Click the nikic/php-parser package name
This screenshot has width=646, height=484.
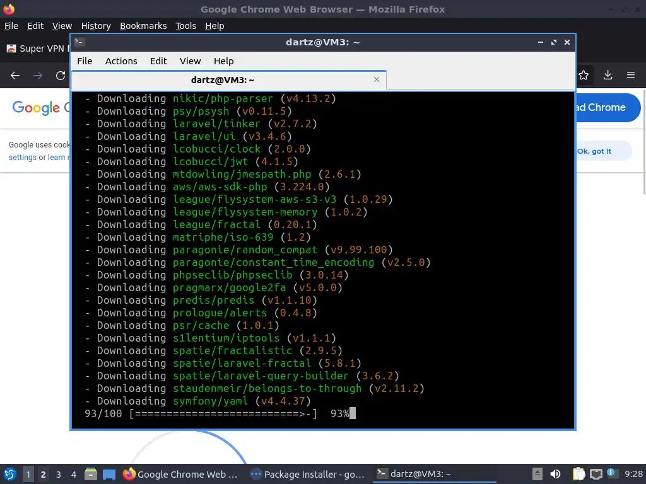[223, 99]
